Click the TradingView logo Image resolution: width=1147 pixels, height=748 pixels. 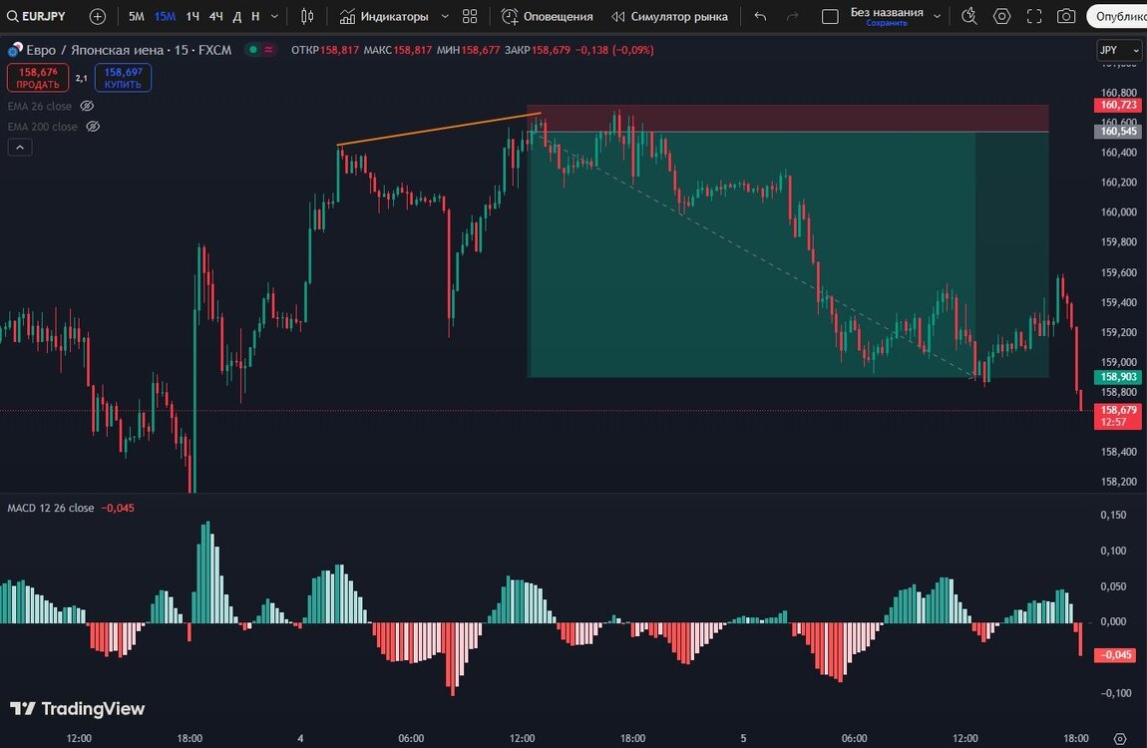(78, 708)
